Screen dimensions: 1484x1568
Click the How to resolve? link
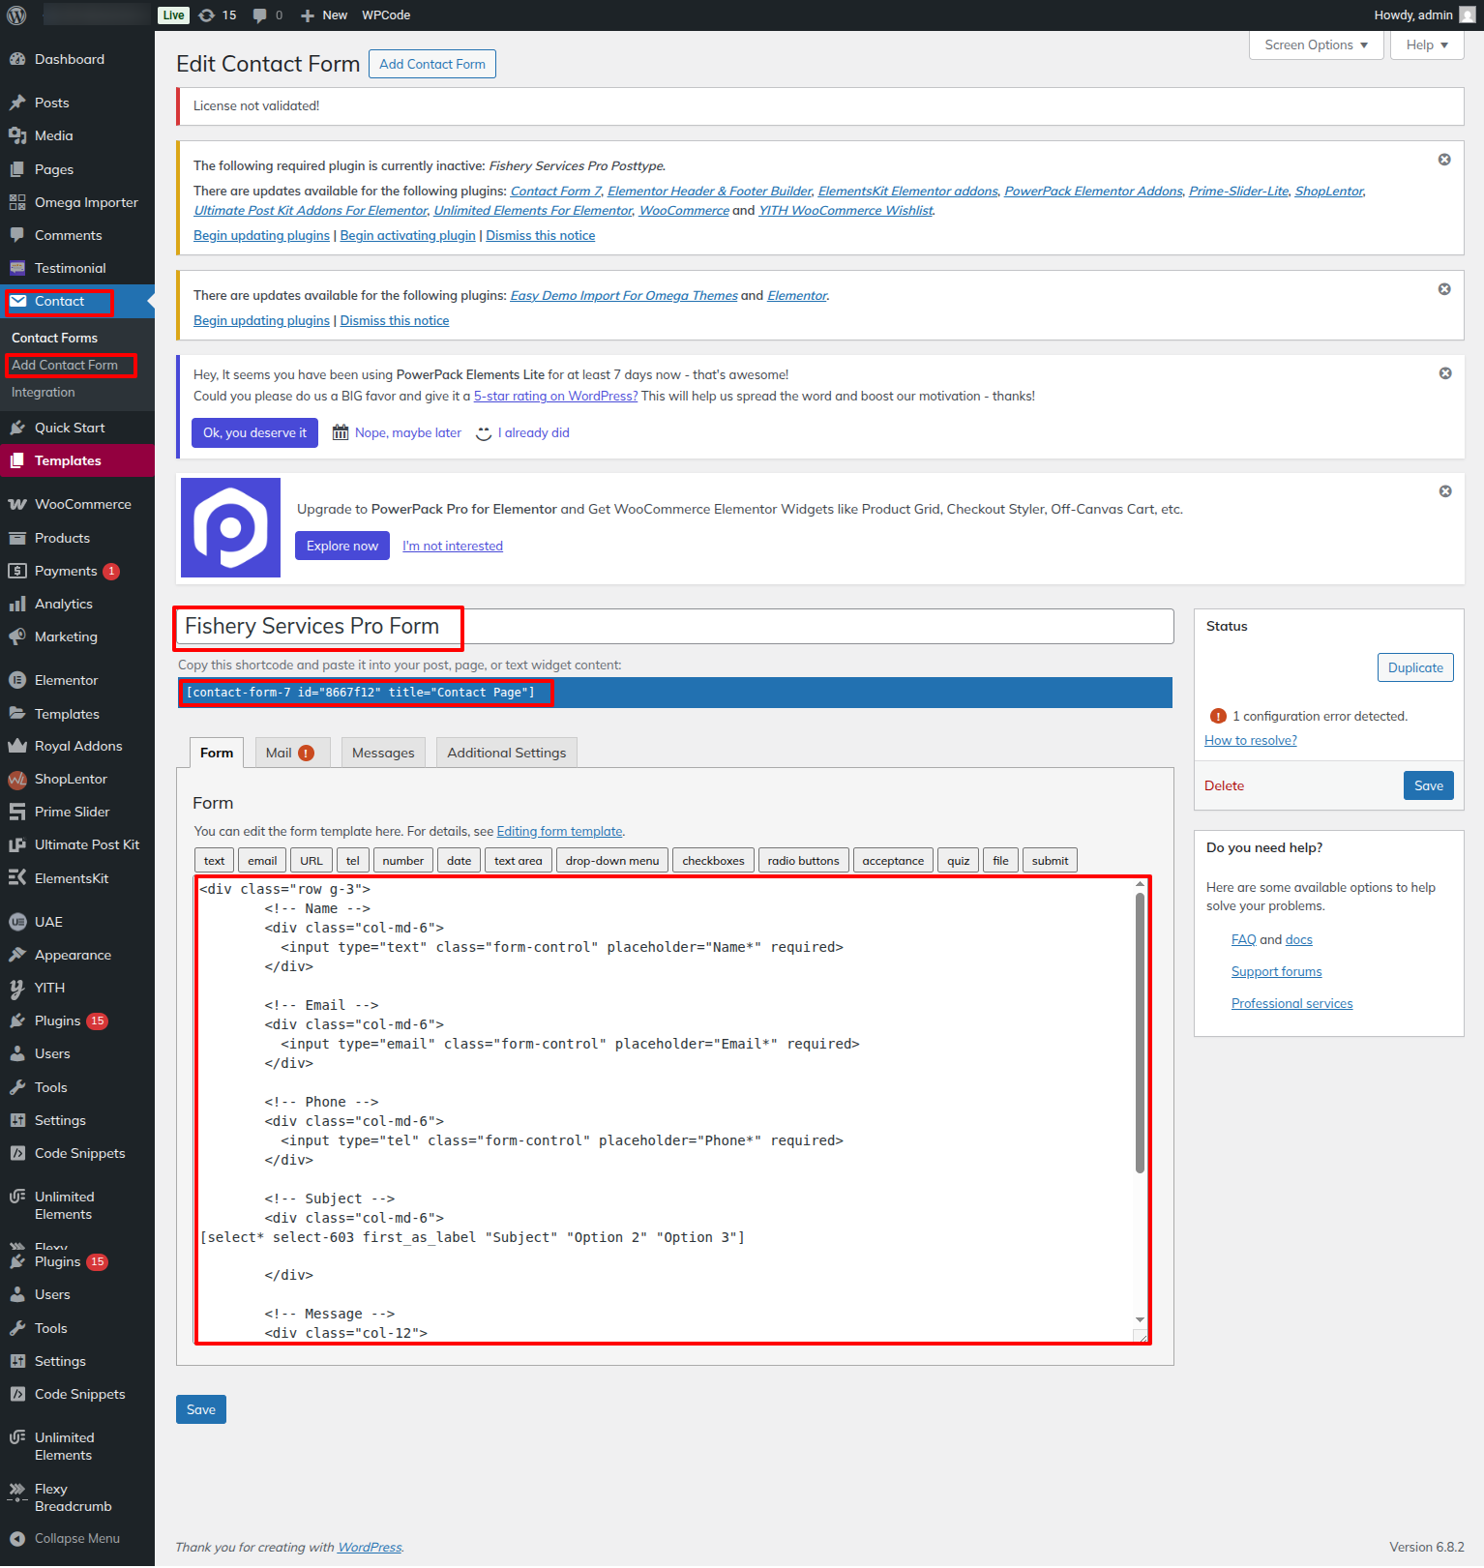point(1250,740)
